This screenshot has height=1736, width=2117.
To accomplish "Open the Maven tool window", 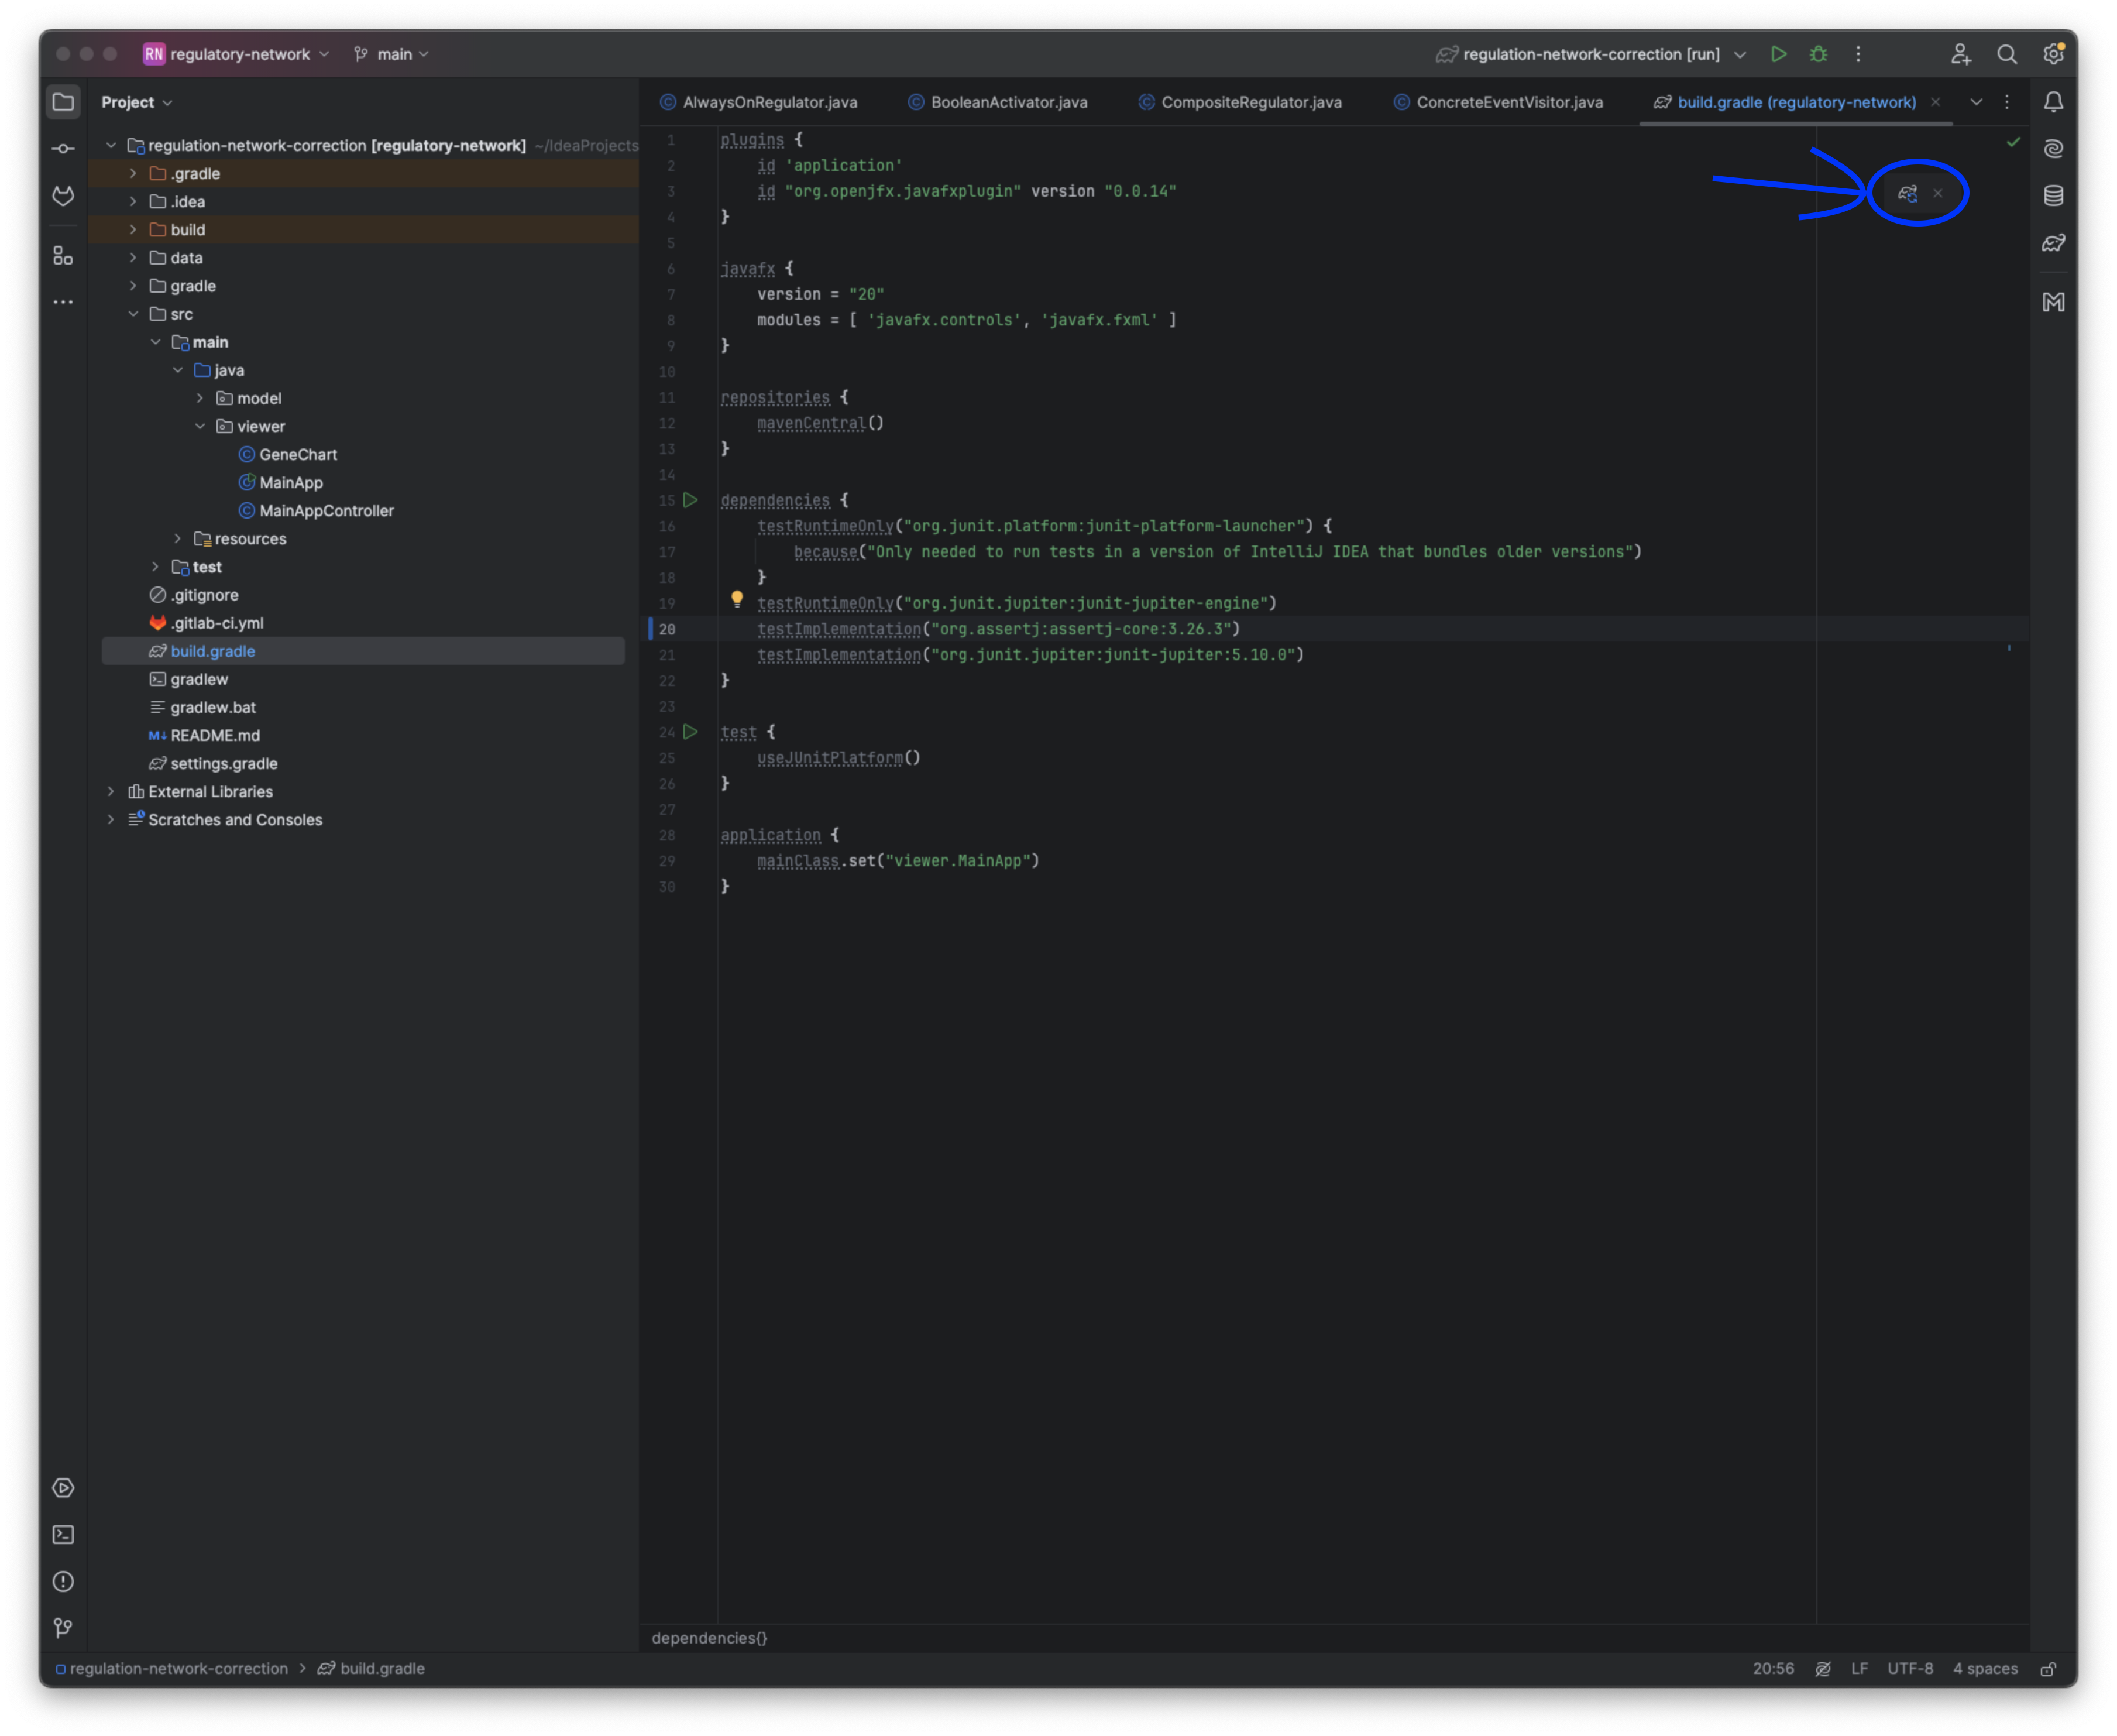I will 2054,302.
